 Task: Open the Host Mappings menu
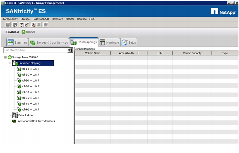coord(41,19)
